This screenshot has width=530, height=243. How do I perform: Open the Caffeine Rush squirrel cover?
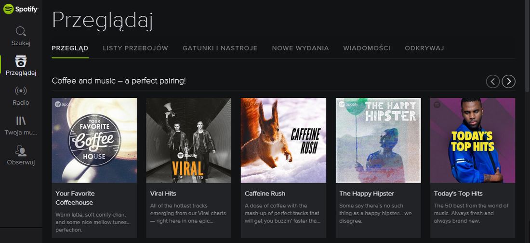coord(284,141)
